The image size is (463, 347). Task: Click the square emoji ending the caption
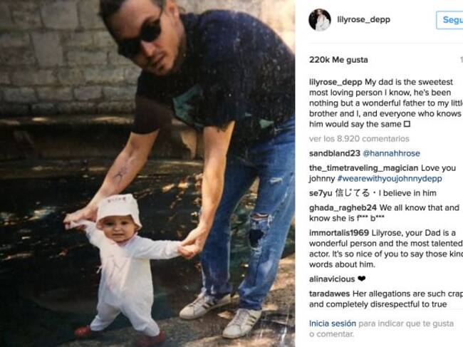click(x=407, y=124)
